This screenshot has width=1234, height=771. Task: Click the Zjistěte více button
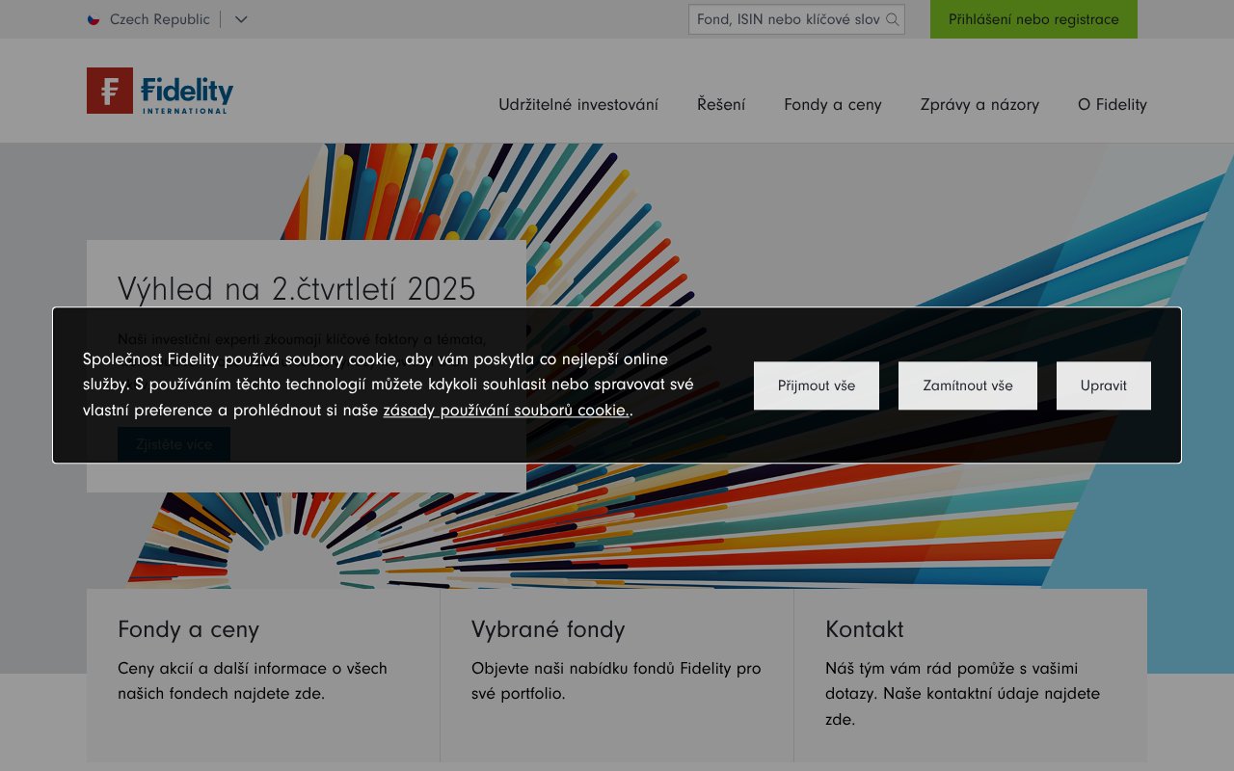174,444
